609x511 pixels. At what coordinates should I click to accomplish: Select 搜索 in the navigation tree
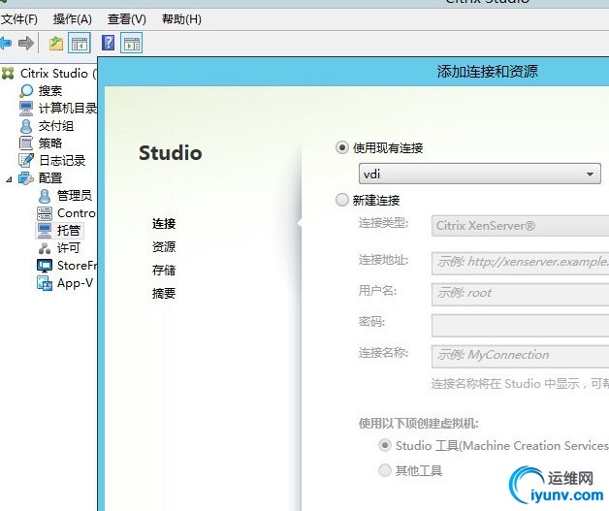50,91
